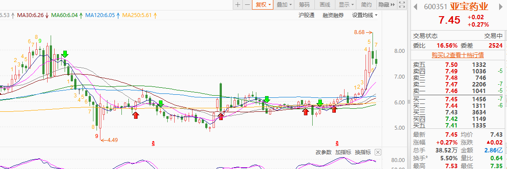Open the 复权 dropdown
Viewport: 507px width, 169px height.
(263, 4)
